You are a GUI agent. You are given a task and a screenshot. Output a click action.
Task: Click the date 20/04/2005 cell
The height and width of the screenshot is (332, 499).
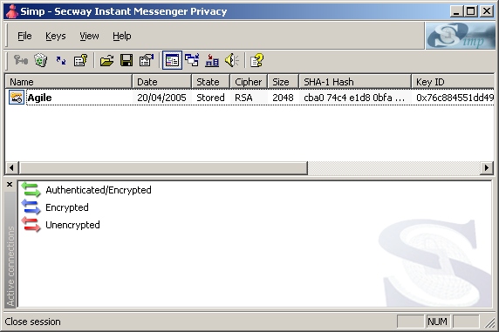tap(161, 98)
